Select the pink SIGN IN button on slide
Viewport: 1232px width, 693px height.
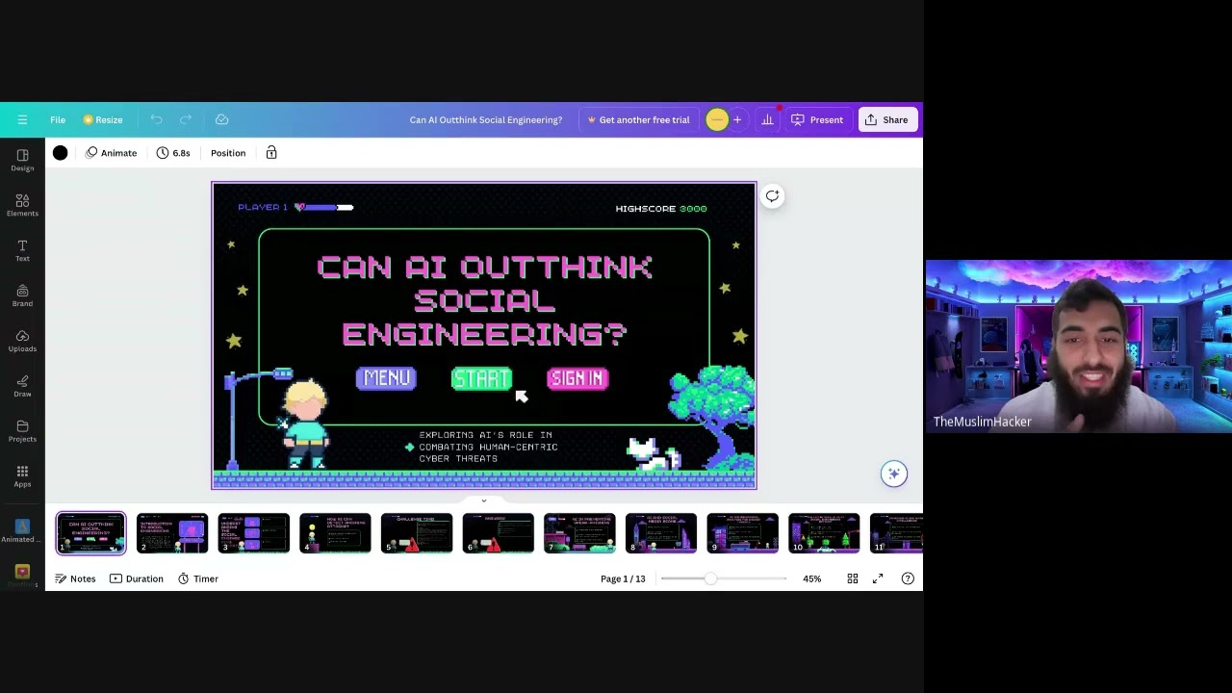577,378
